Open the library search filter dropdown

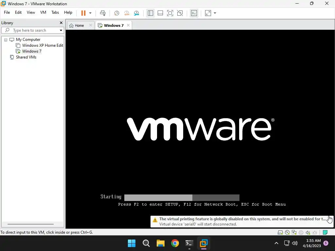[61, 30]
